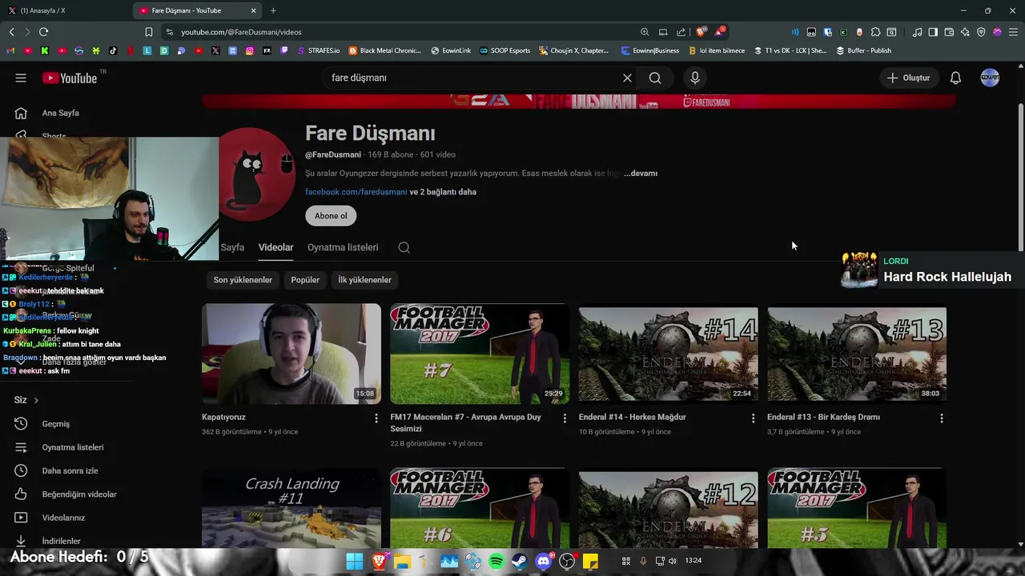
Task: Open Brave Rewards triangle icon
Action: (x=720, y=32)
